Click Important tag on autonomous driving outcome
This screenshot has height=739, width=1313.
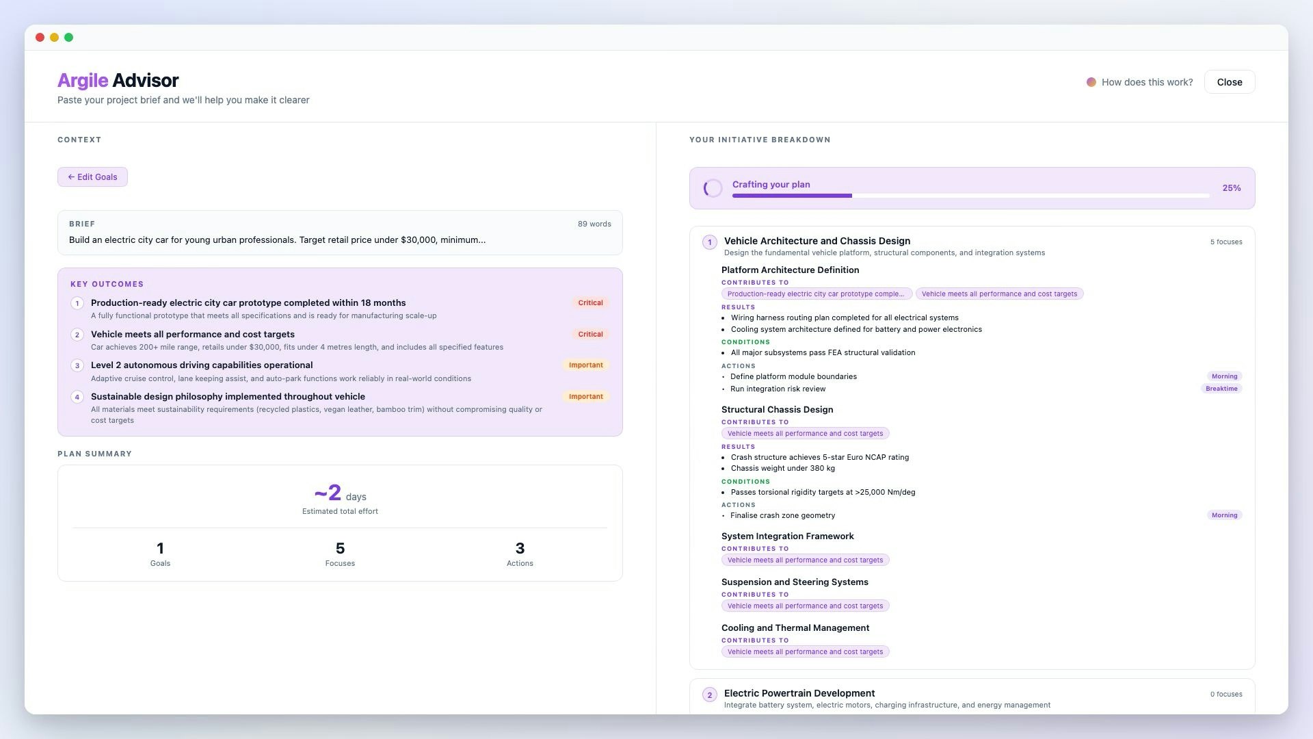point(585,365)
